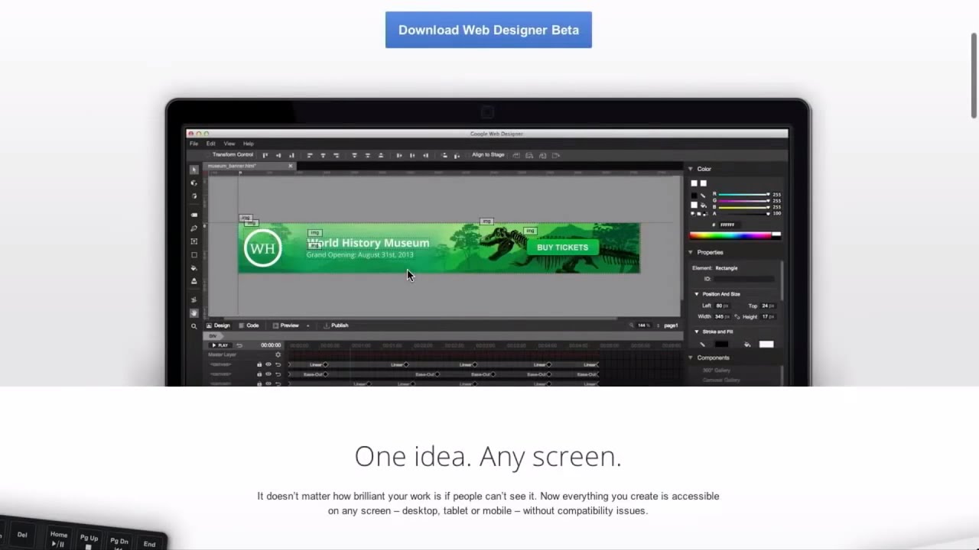Click the R color slider
This screenshot has width=979, height=550.
click(744, 194)
